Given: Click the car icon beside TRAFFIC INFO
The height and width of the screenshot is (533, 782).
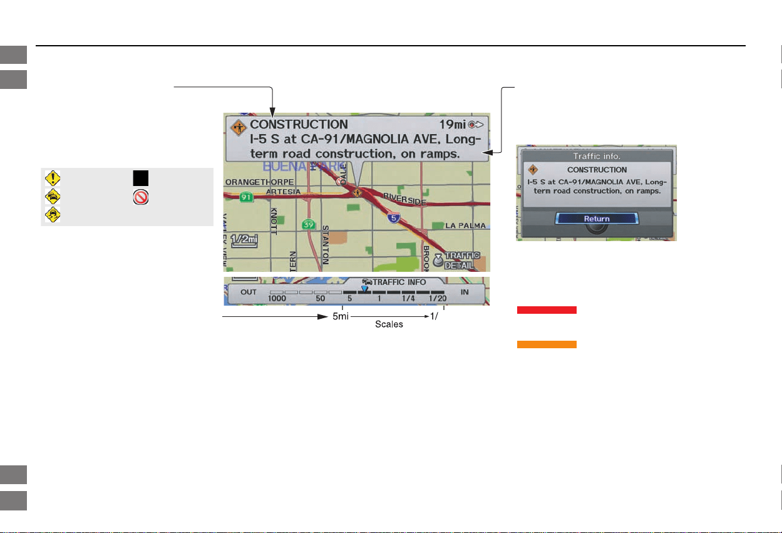Looking at the screenshot, I should (x=366, y=282).
